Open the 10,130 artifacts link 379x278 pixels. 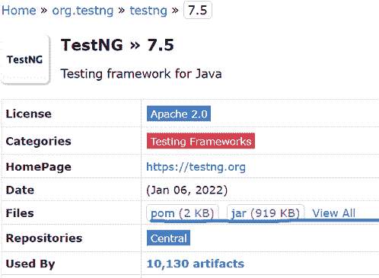coord(196,264)
